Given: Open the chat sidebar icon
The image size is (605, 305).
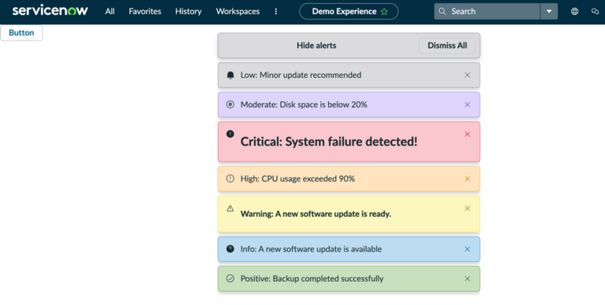Looking at the screenshot, I should [x=595, y=12].
